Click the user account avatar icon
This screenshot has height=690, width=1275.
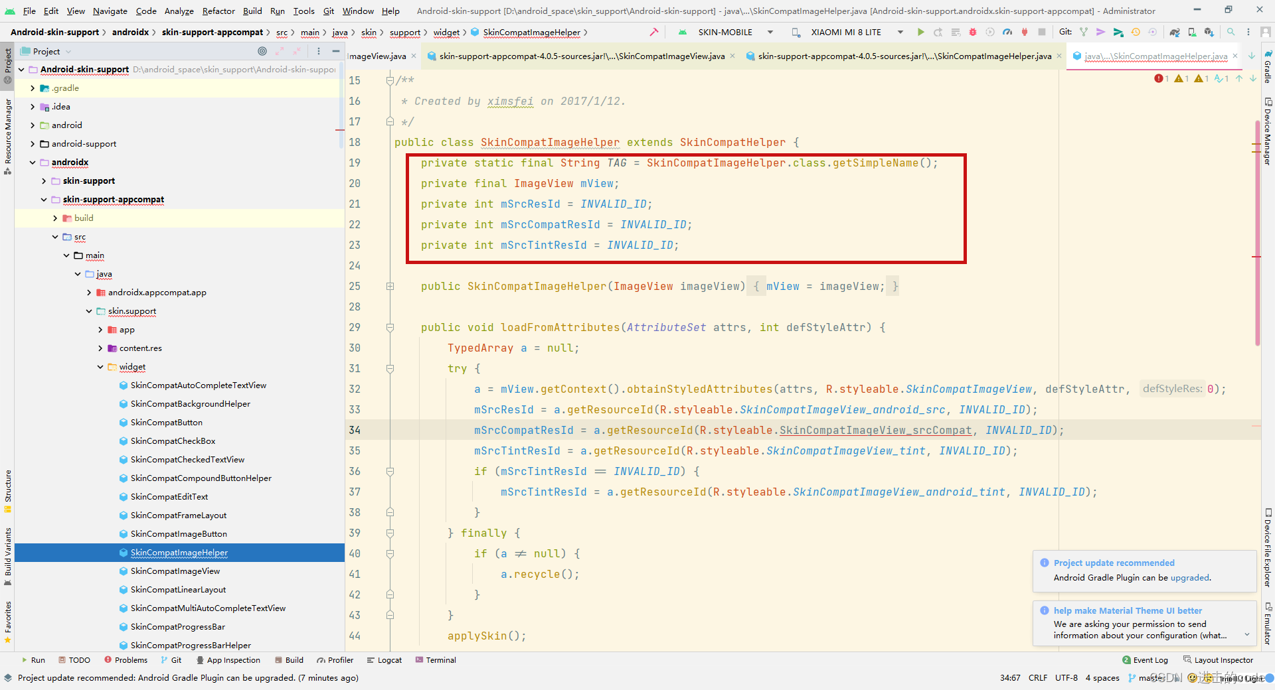[1266, 32]
